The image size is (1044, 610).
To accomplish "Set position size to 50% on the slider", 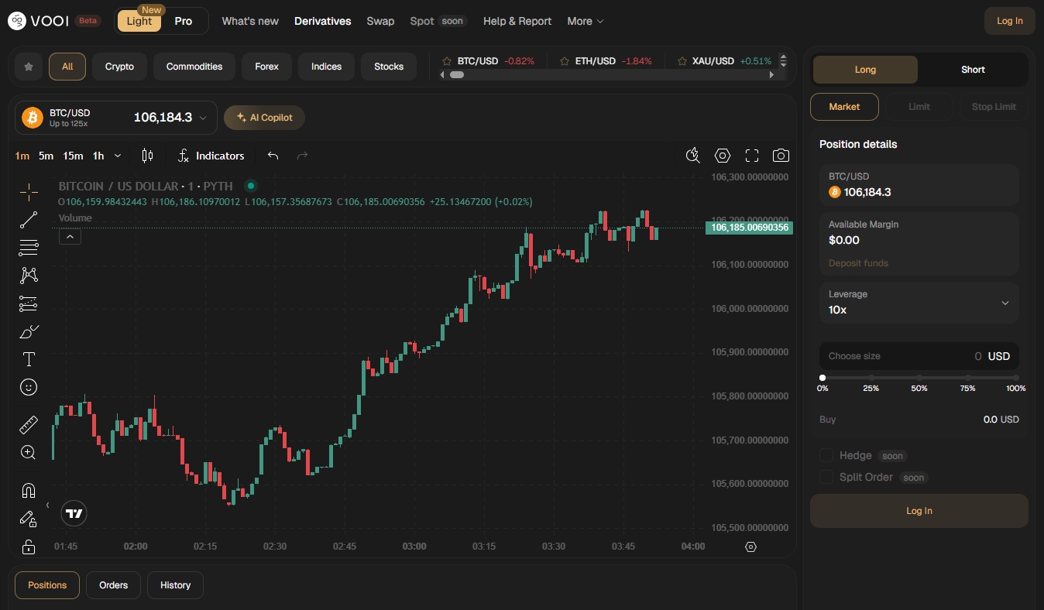I will point(919,377).
